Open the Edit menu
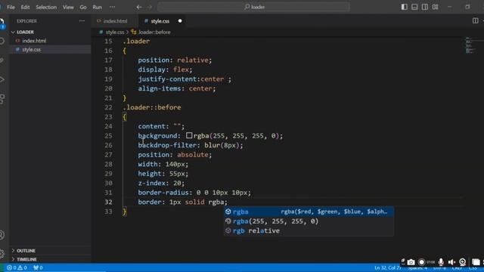 point(25,7)
